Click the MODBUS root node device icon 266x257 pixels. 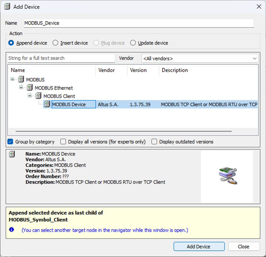[21, 80]
